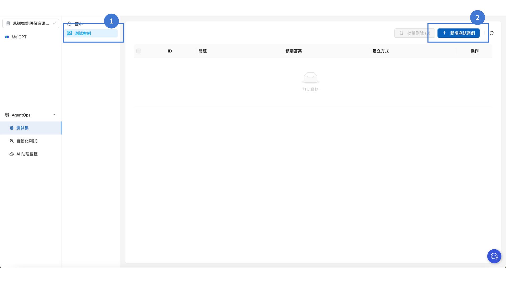Collapse the AgentOps menu chevron

[54, 115]
